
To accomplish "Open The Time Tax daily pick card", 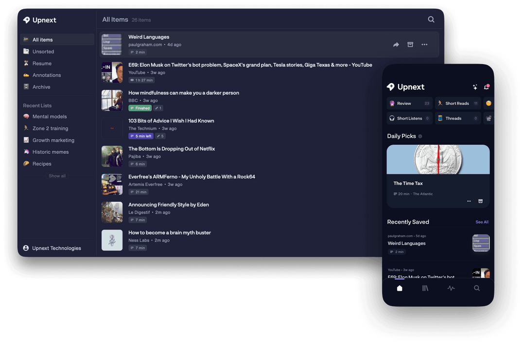I will coord(438,176).
